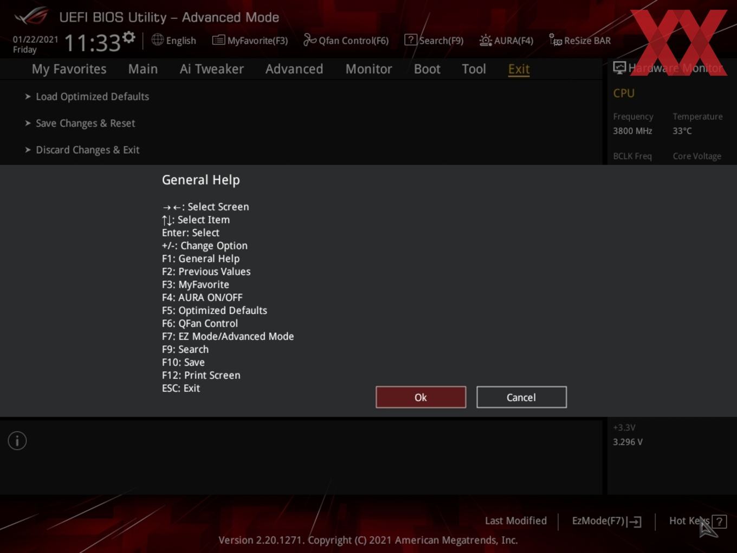Select the Exit tab

519,69
